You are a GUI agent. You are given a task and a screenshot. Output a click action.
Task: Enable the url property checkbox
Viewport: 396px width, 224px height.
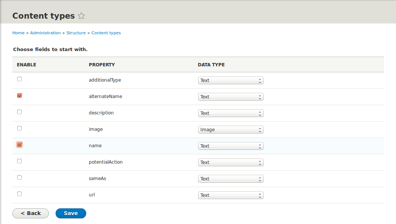[19, 194]
